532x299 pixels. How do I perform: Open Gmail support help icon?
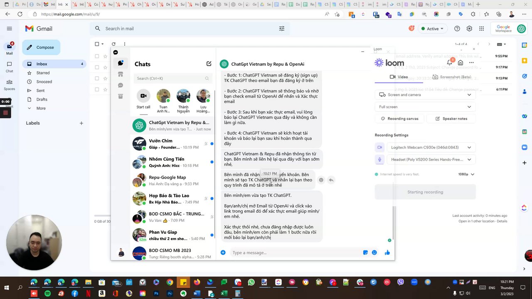[x=457, y=29]
